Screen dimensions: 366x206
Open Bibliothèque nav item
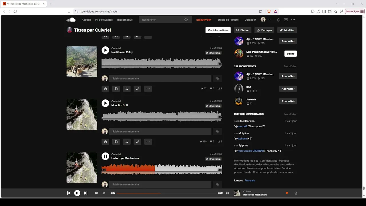125,20
